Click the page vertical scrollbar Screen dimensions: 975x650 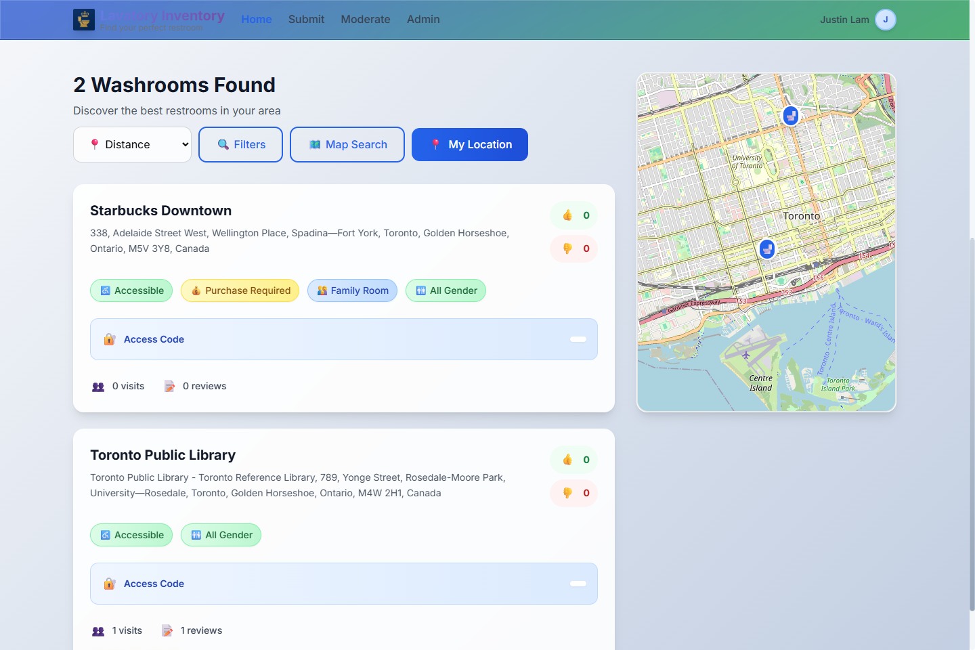[972, 425]
